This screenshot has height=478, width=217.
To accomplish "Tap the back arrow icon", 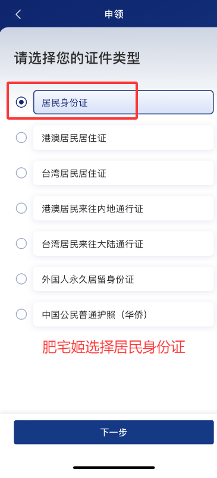I will pos(18,14).
